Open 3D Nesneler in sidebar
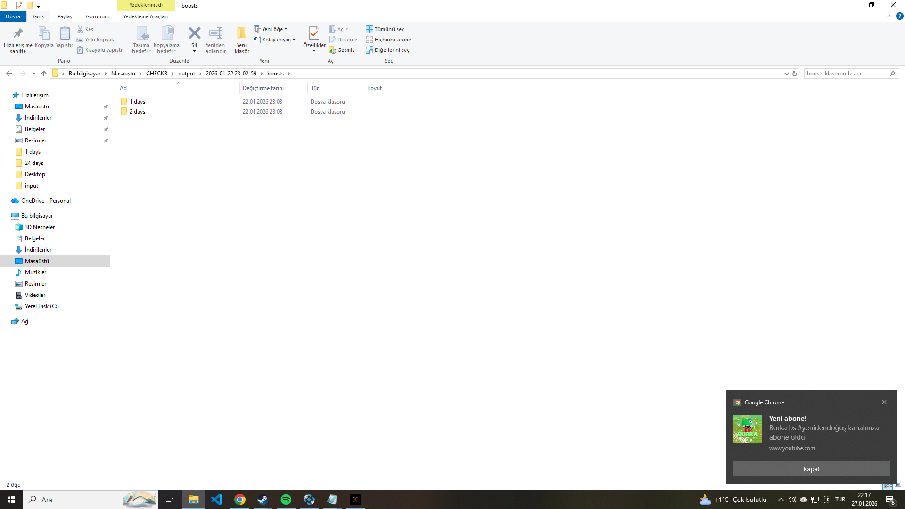Viewport: 905px width, 509px height. pyautogui.click(x=40, y=227)
